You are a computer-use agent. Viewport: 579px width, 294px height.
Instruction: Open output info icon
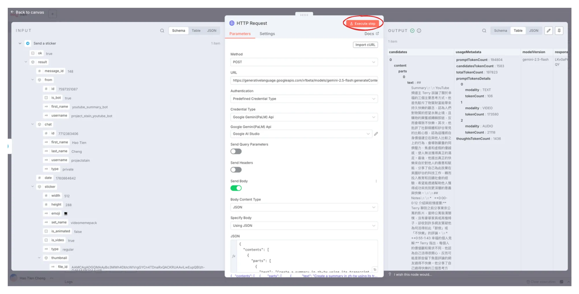pos(419,31)
